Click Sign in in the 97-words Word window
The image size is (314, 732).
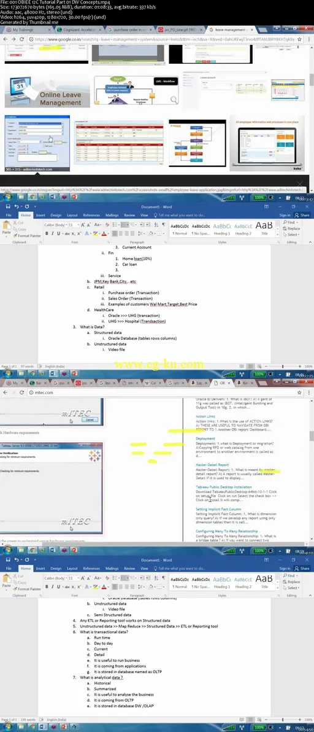(x=285, y=215)
